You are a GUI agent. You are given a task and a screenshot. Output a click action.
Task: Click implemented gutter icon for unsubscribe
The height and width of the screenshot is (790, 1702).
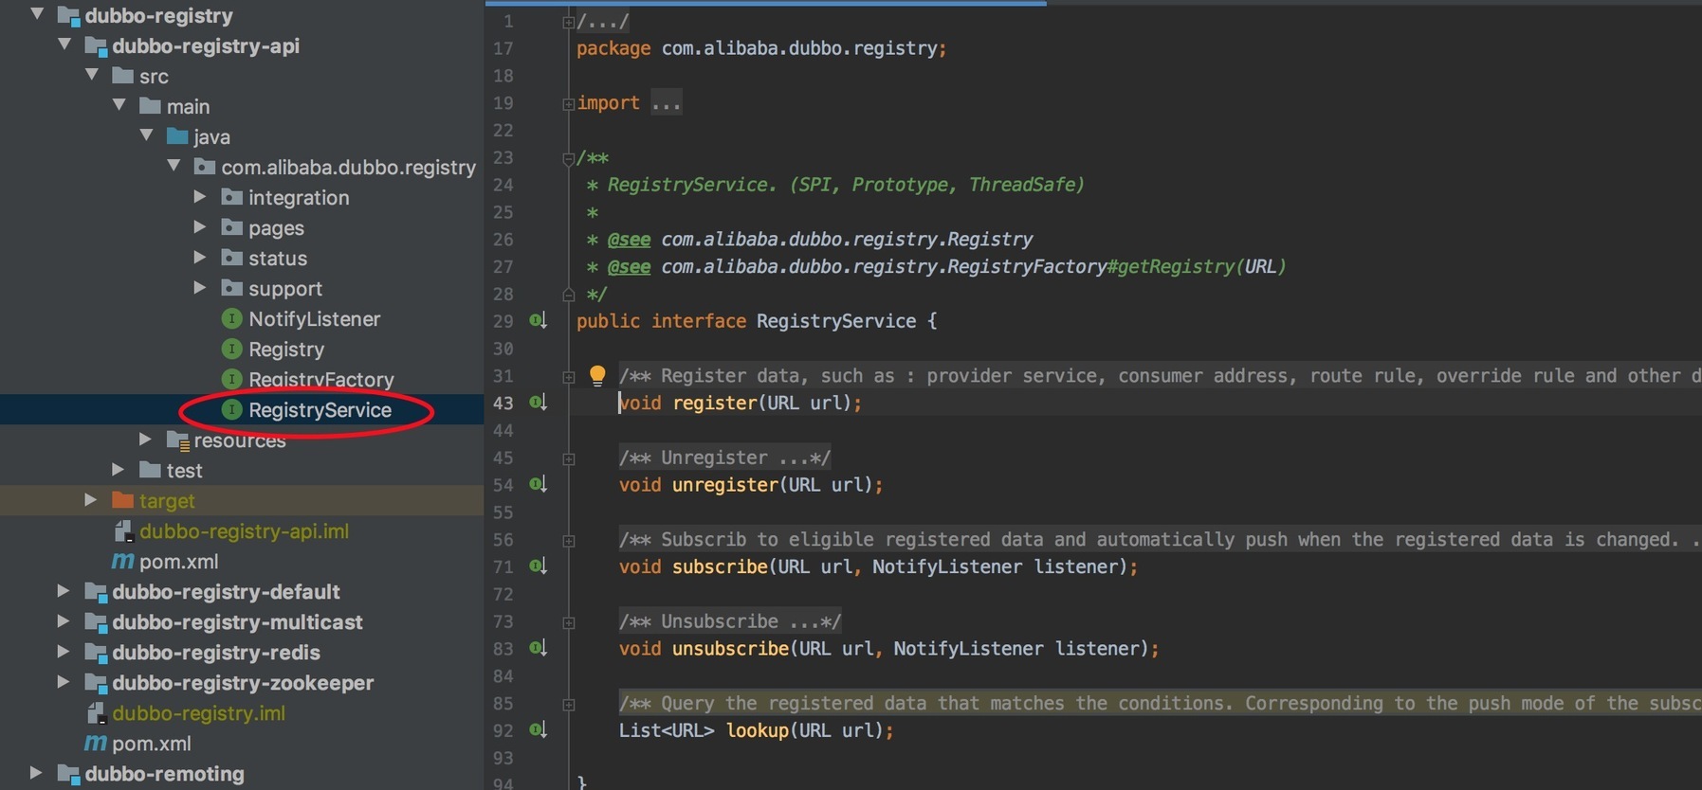[538, 649]
